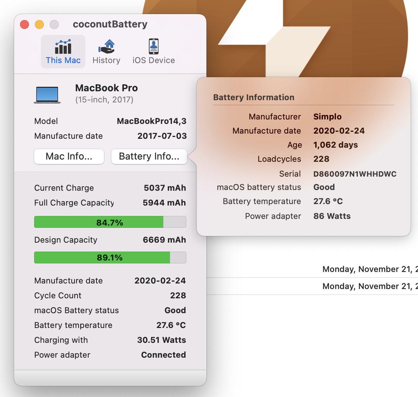The height and width of the screenshot is (397, 418).
Task: Click the Battery Info... button
Action: tap(149, 157)
